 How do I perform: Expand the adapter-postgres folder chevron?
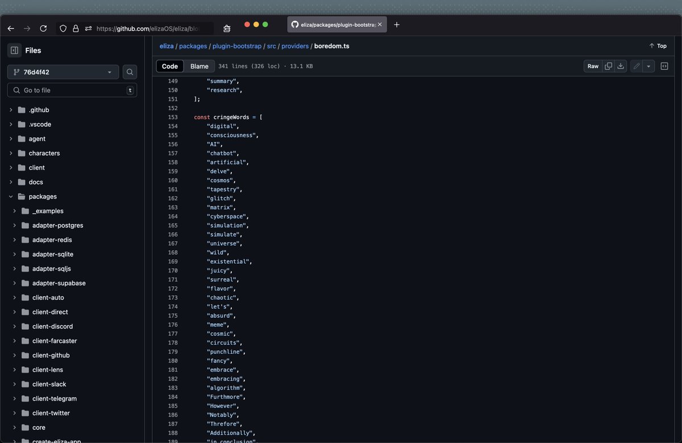click(15, 225)
